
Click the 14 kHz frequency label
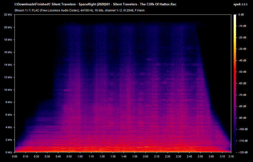(8, 65)
